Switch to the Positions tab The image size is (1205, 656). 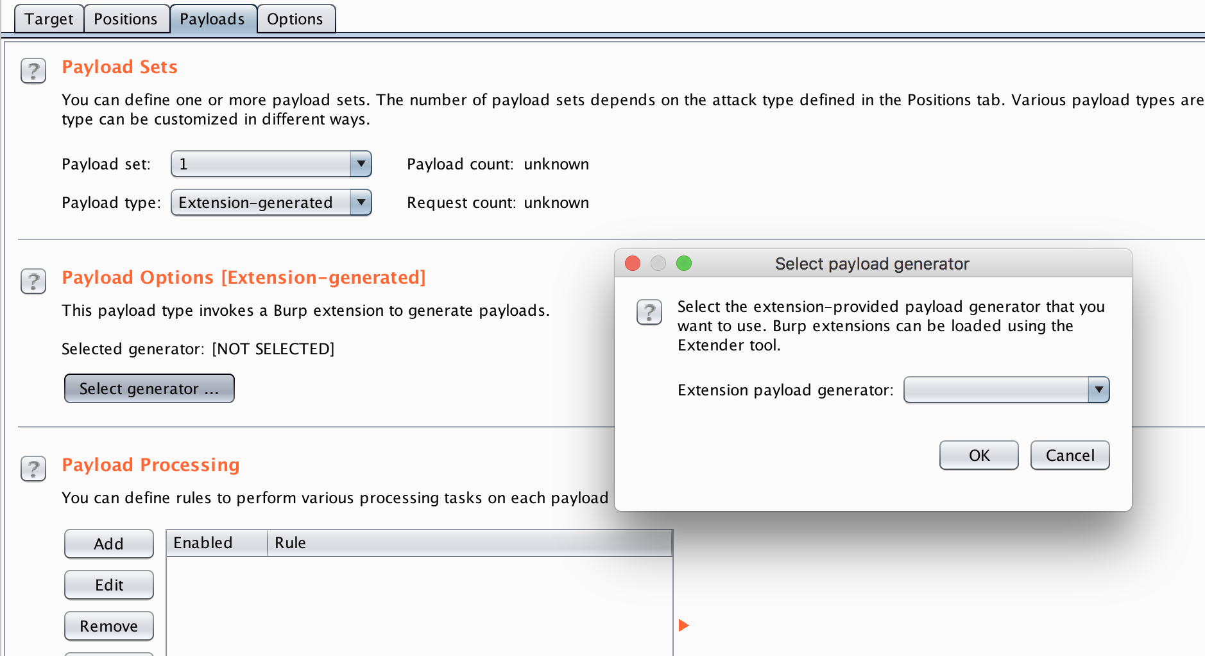(x=126, y=19)
